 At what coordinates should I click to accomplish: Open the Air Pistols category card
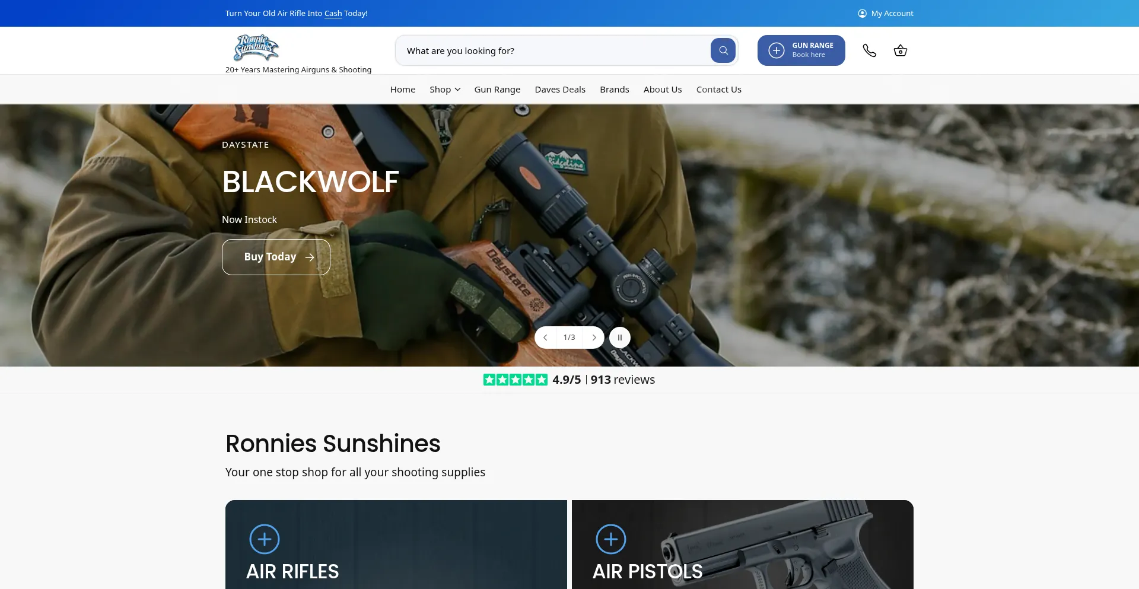[x=743, y=545]
